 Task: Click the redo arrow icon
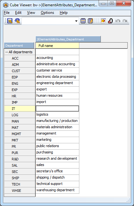125,21
